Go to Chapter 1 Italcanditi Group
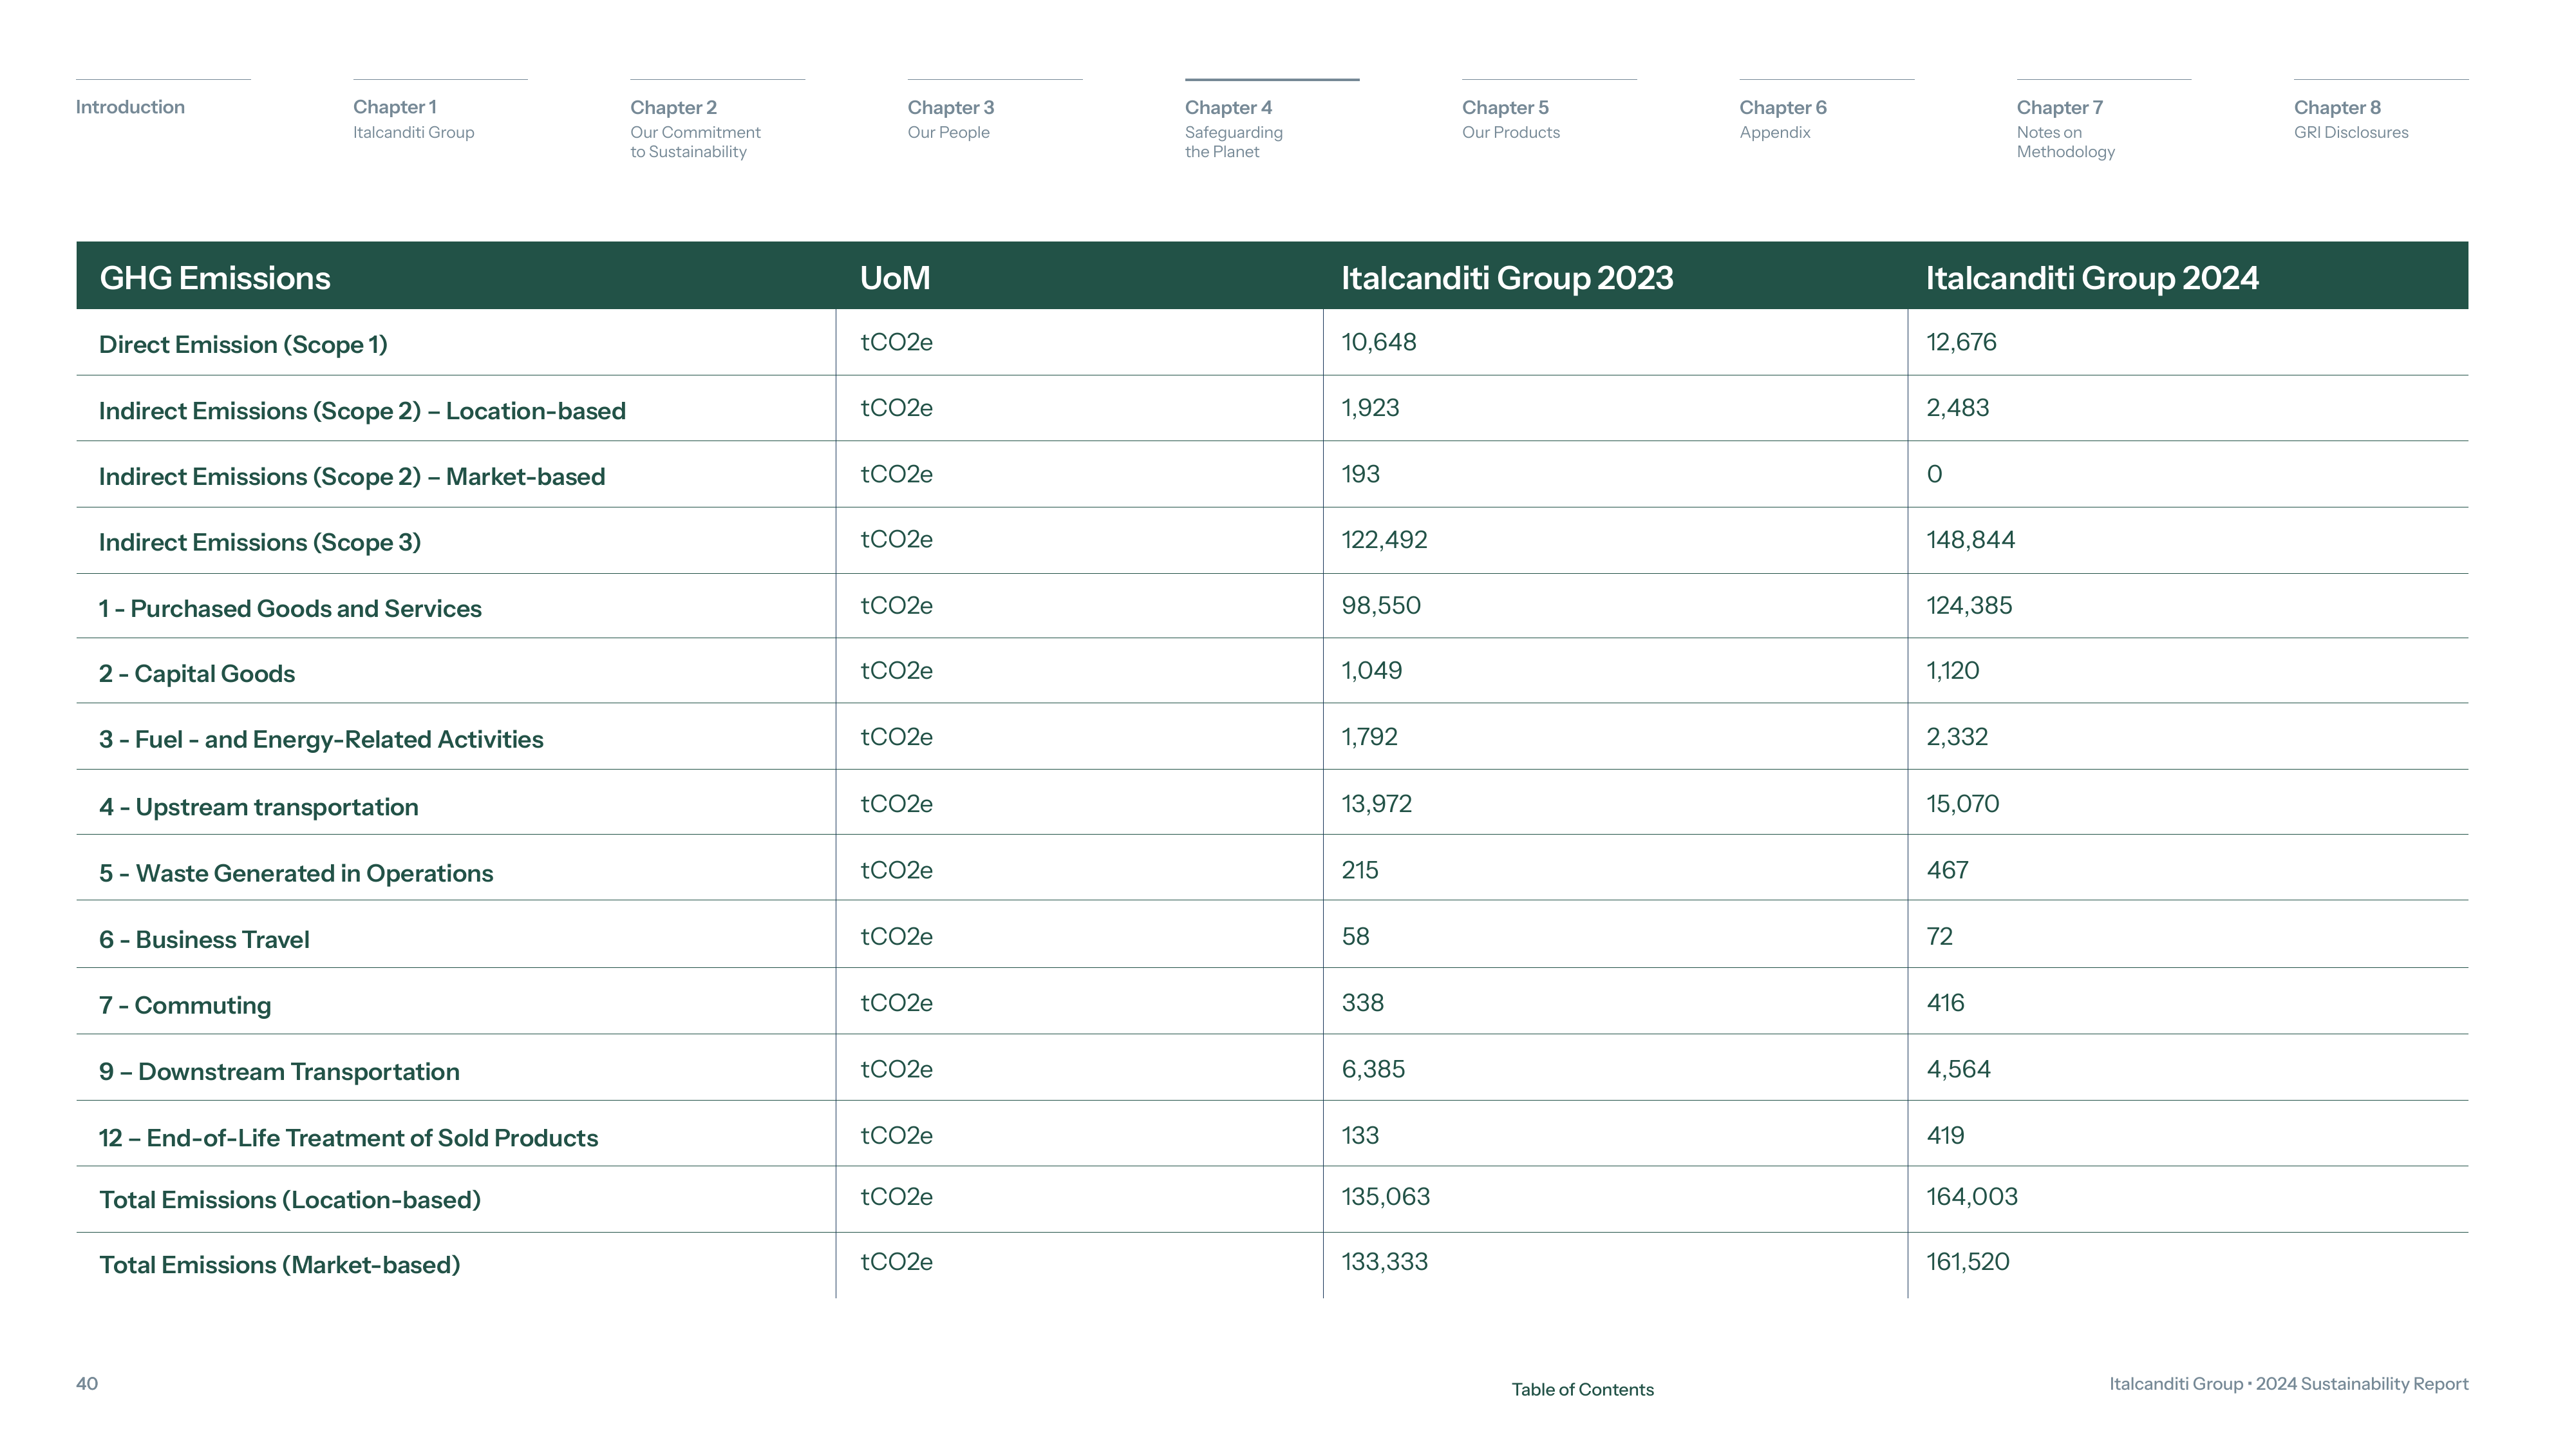The height and width of the screenshot is (1449, 2576). pos(413,119)
